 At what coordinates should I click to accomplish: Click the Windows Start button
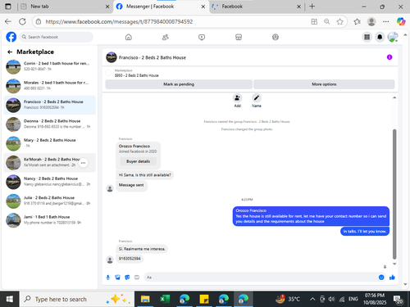pyautogui.click(x=10, y=299)
